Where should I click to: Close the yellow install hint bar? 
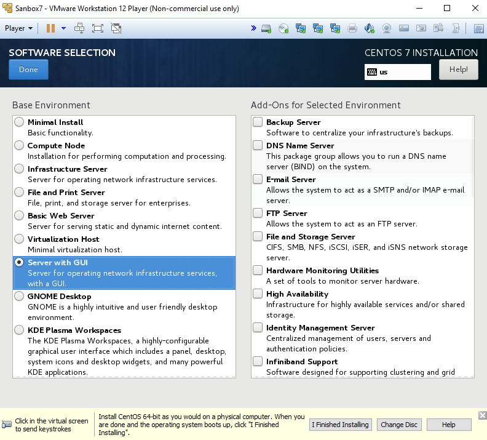pyautogui.click(x=482, y=415)
